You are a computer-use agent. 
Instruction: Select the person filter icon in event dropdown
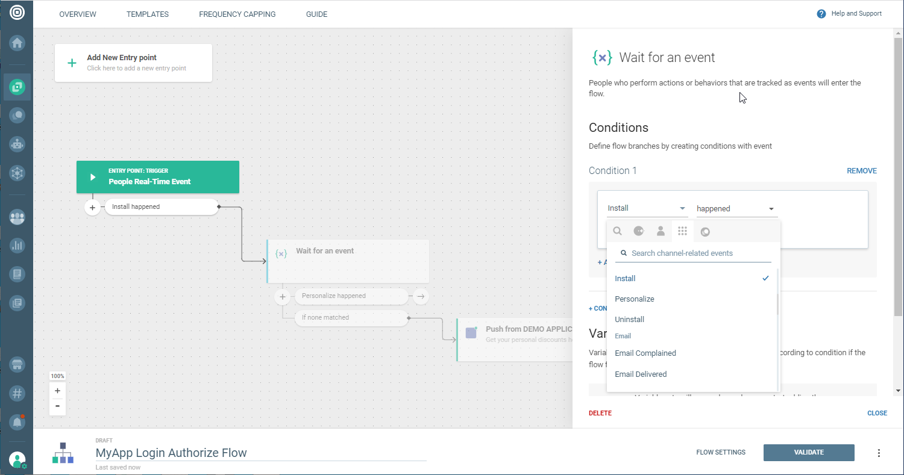[661, 231]
